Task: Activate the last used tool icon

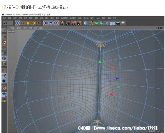Action: click(x=39, y=23)
